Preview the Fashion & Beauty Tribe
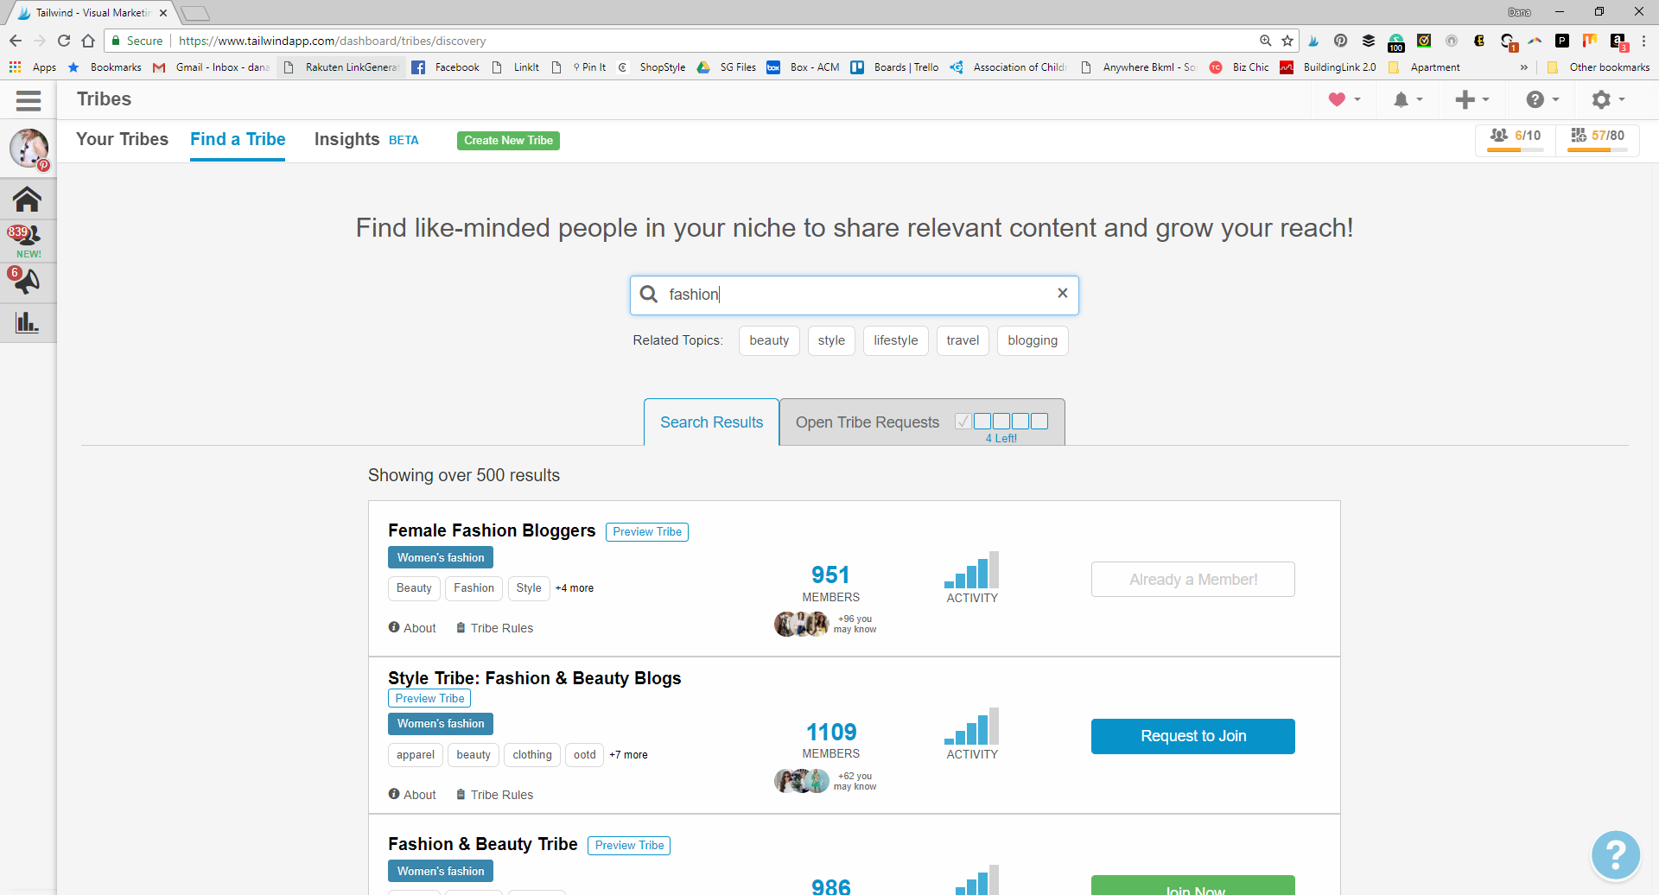The image size is (1659, 895). [x=629, y=846]
